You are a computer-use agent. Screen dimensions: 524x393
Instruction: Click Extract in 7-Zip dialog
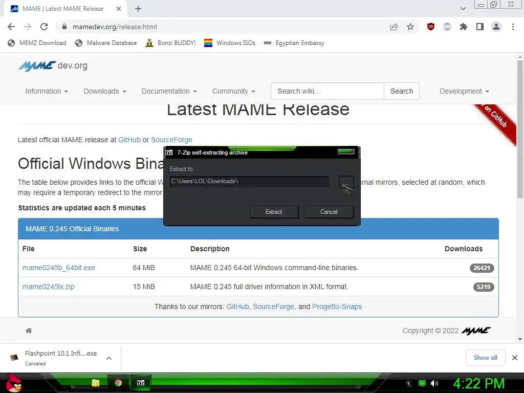(x=274, y=212)
